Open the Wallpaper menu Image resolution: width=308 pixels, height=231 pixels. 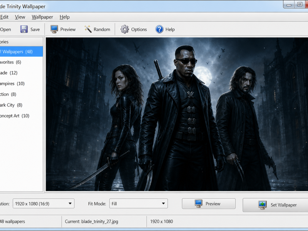[42, 17]
